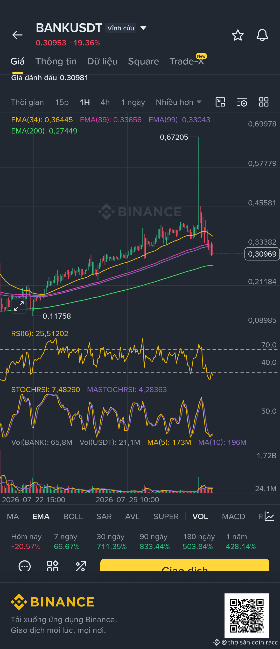The image size is (280, 649).
Task: Select the Thời gian line chart option
Action: [x=27, y=102]
